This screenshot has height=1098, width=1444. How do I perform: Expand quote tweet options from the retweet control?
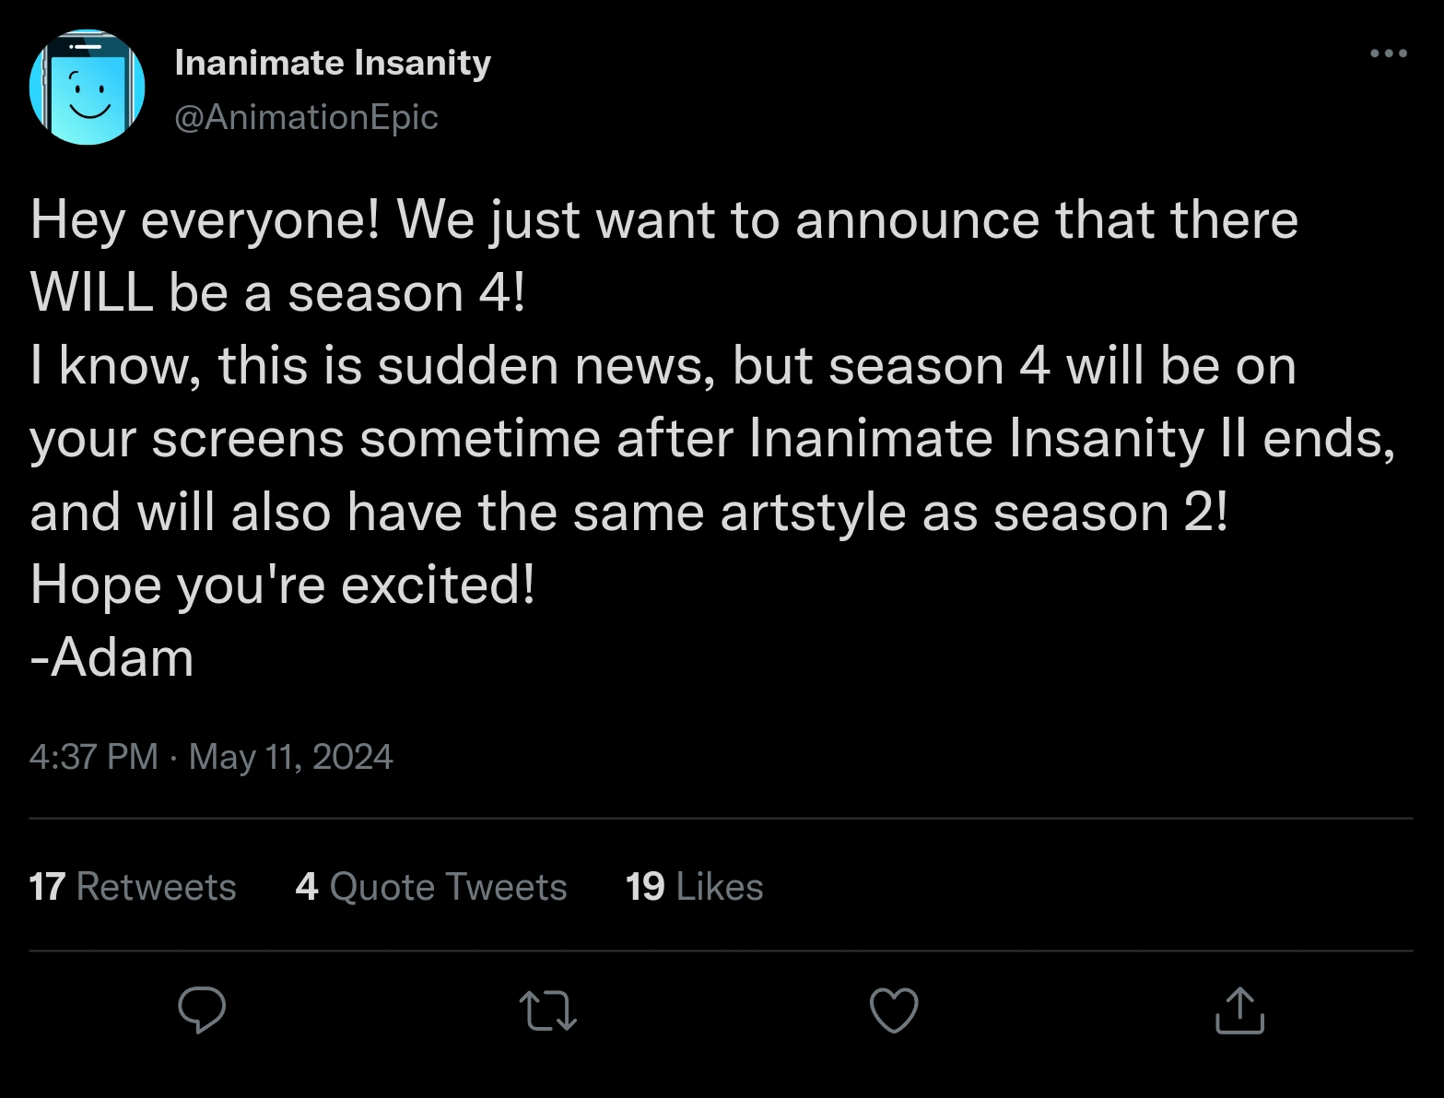(548, 1012)
